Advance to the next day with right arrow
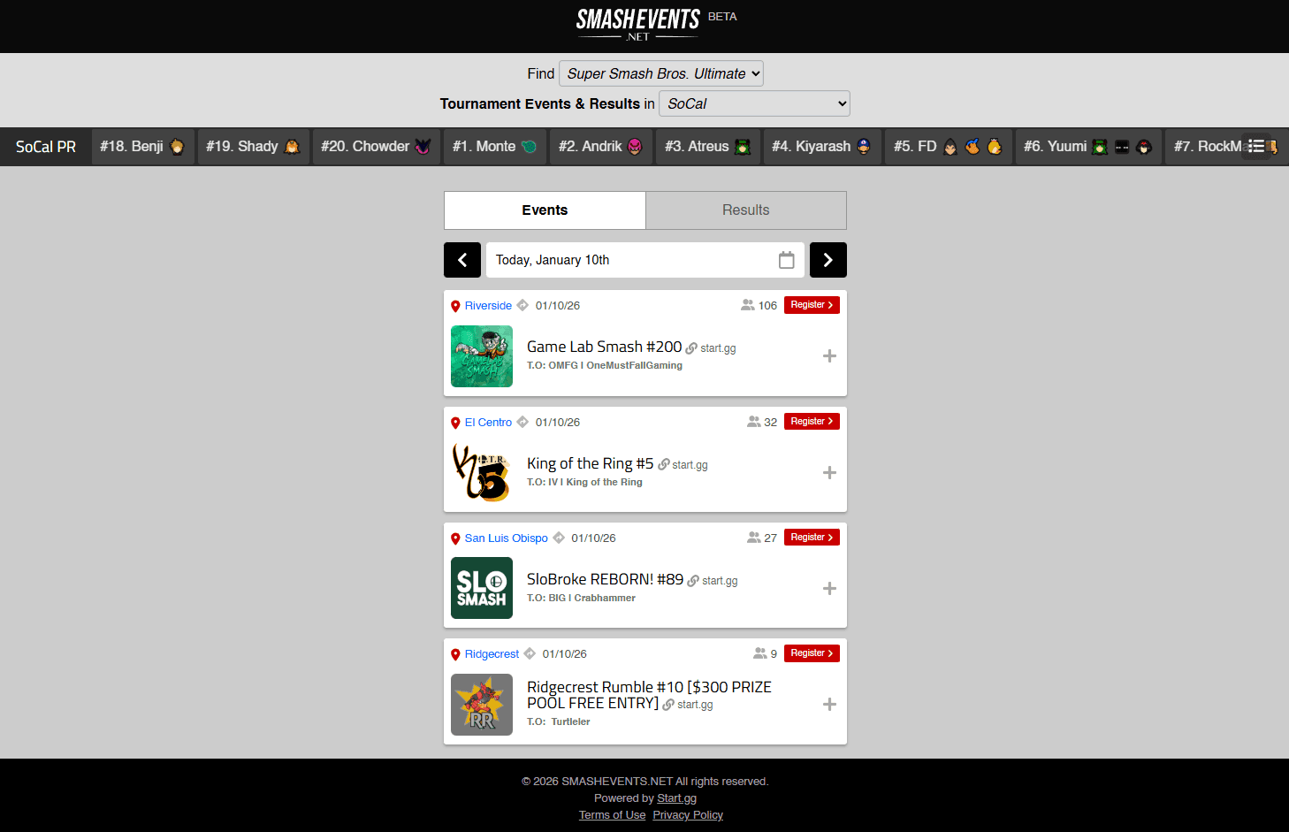Viewport: 1289px width, 832px height. pos(828,260)
